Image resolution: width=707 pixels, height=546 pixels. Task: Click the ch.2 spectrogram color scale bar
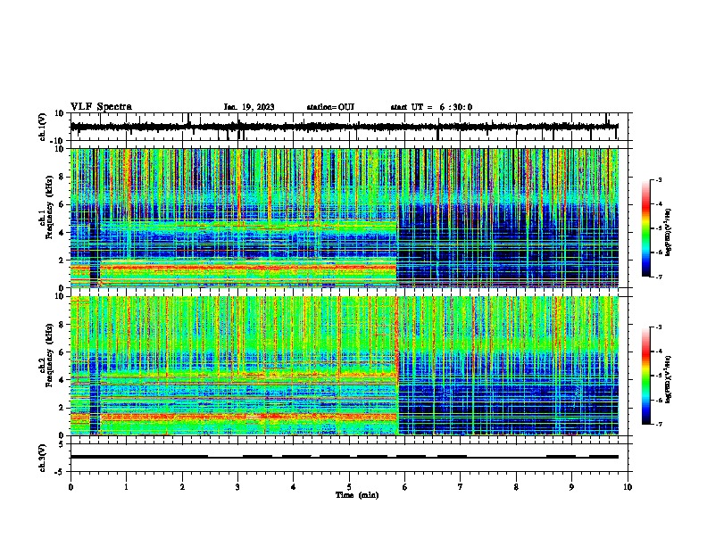click(x=645, y=376)
